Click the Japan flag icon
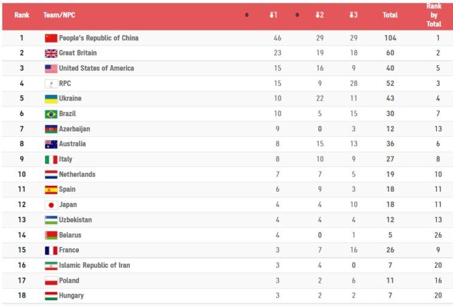Screen dimensions: 453x306 pyautogui.click(x=51, y=205)
